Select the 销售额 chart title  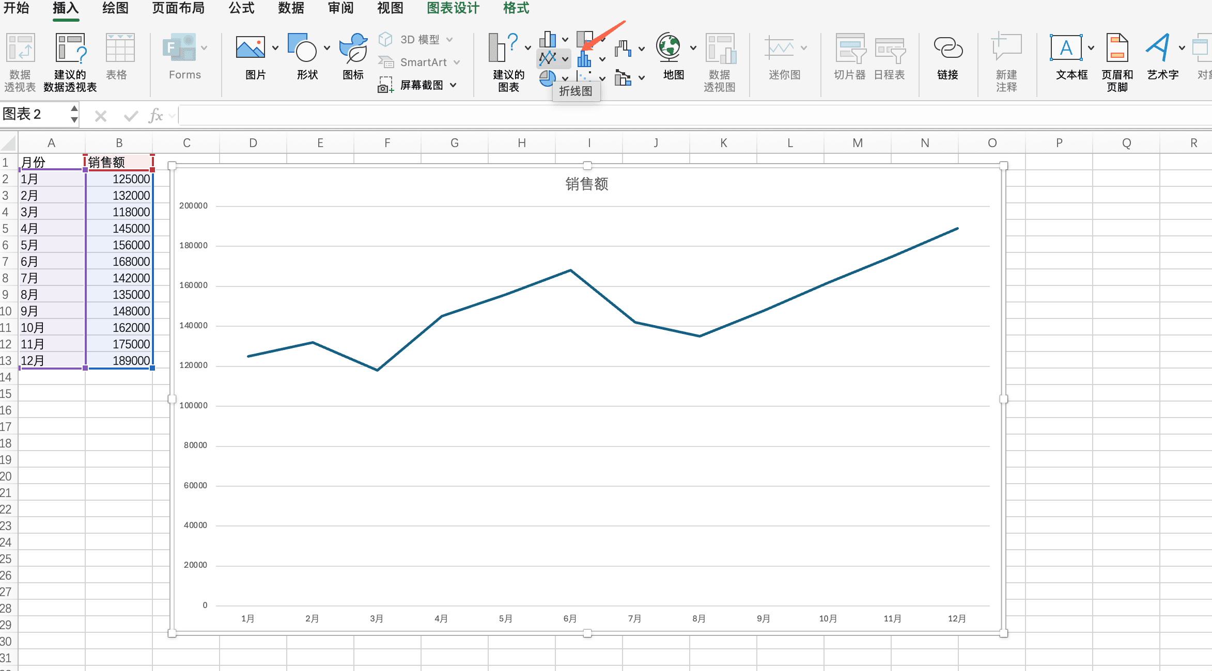(x=587, y=184)
